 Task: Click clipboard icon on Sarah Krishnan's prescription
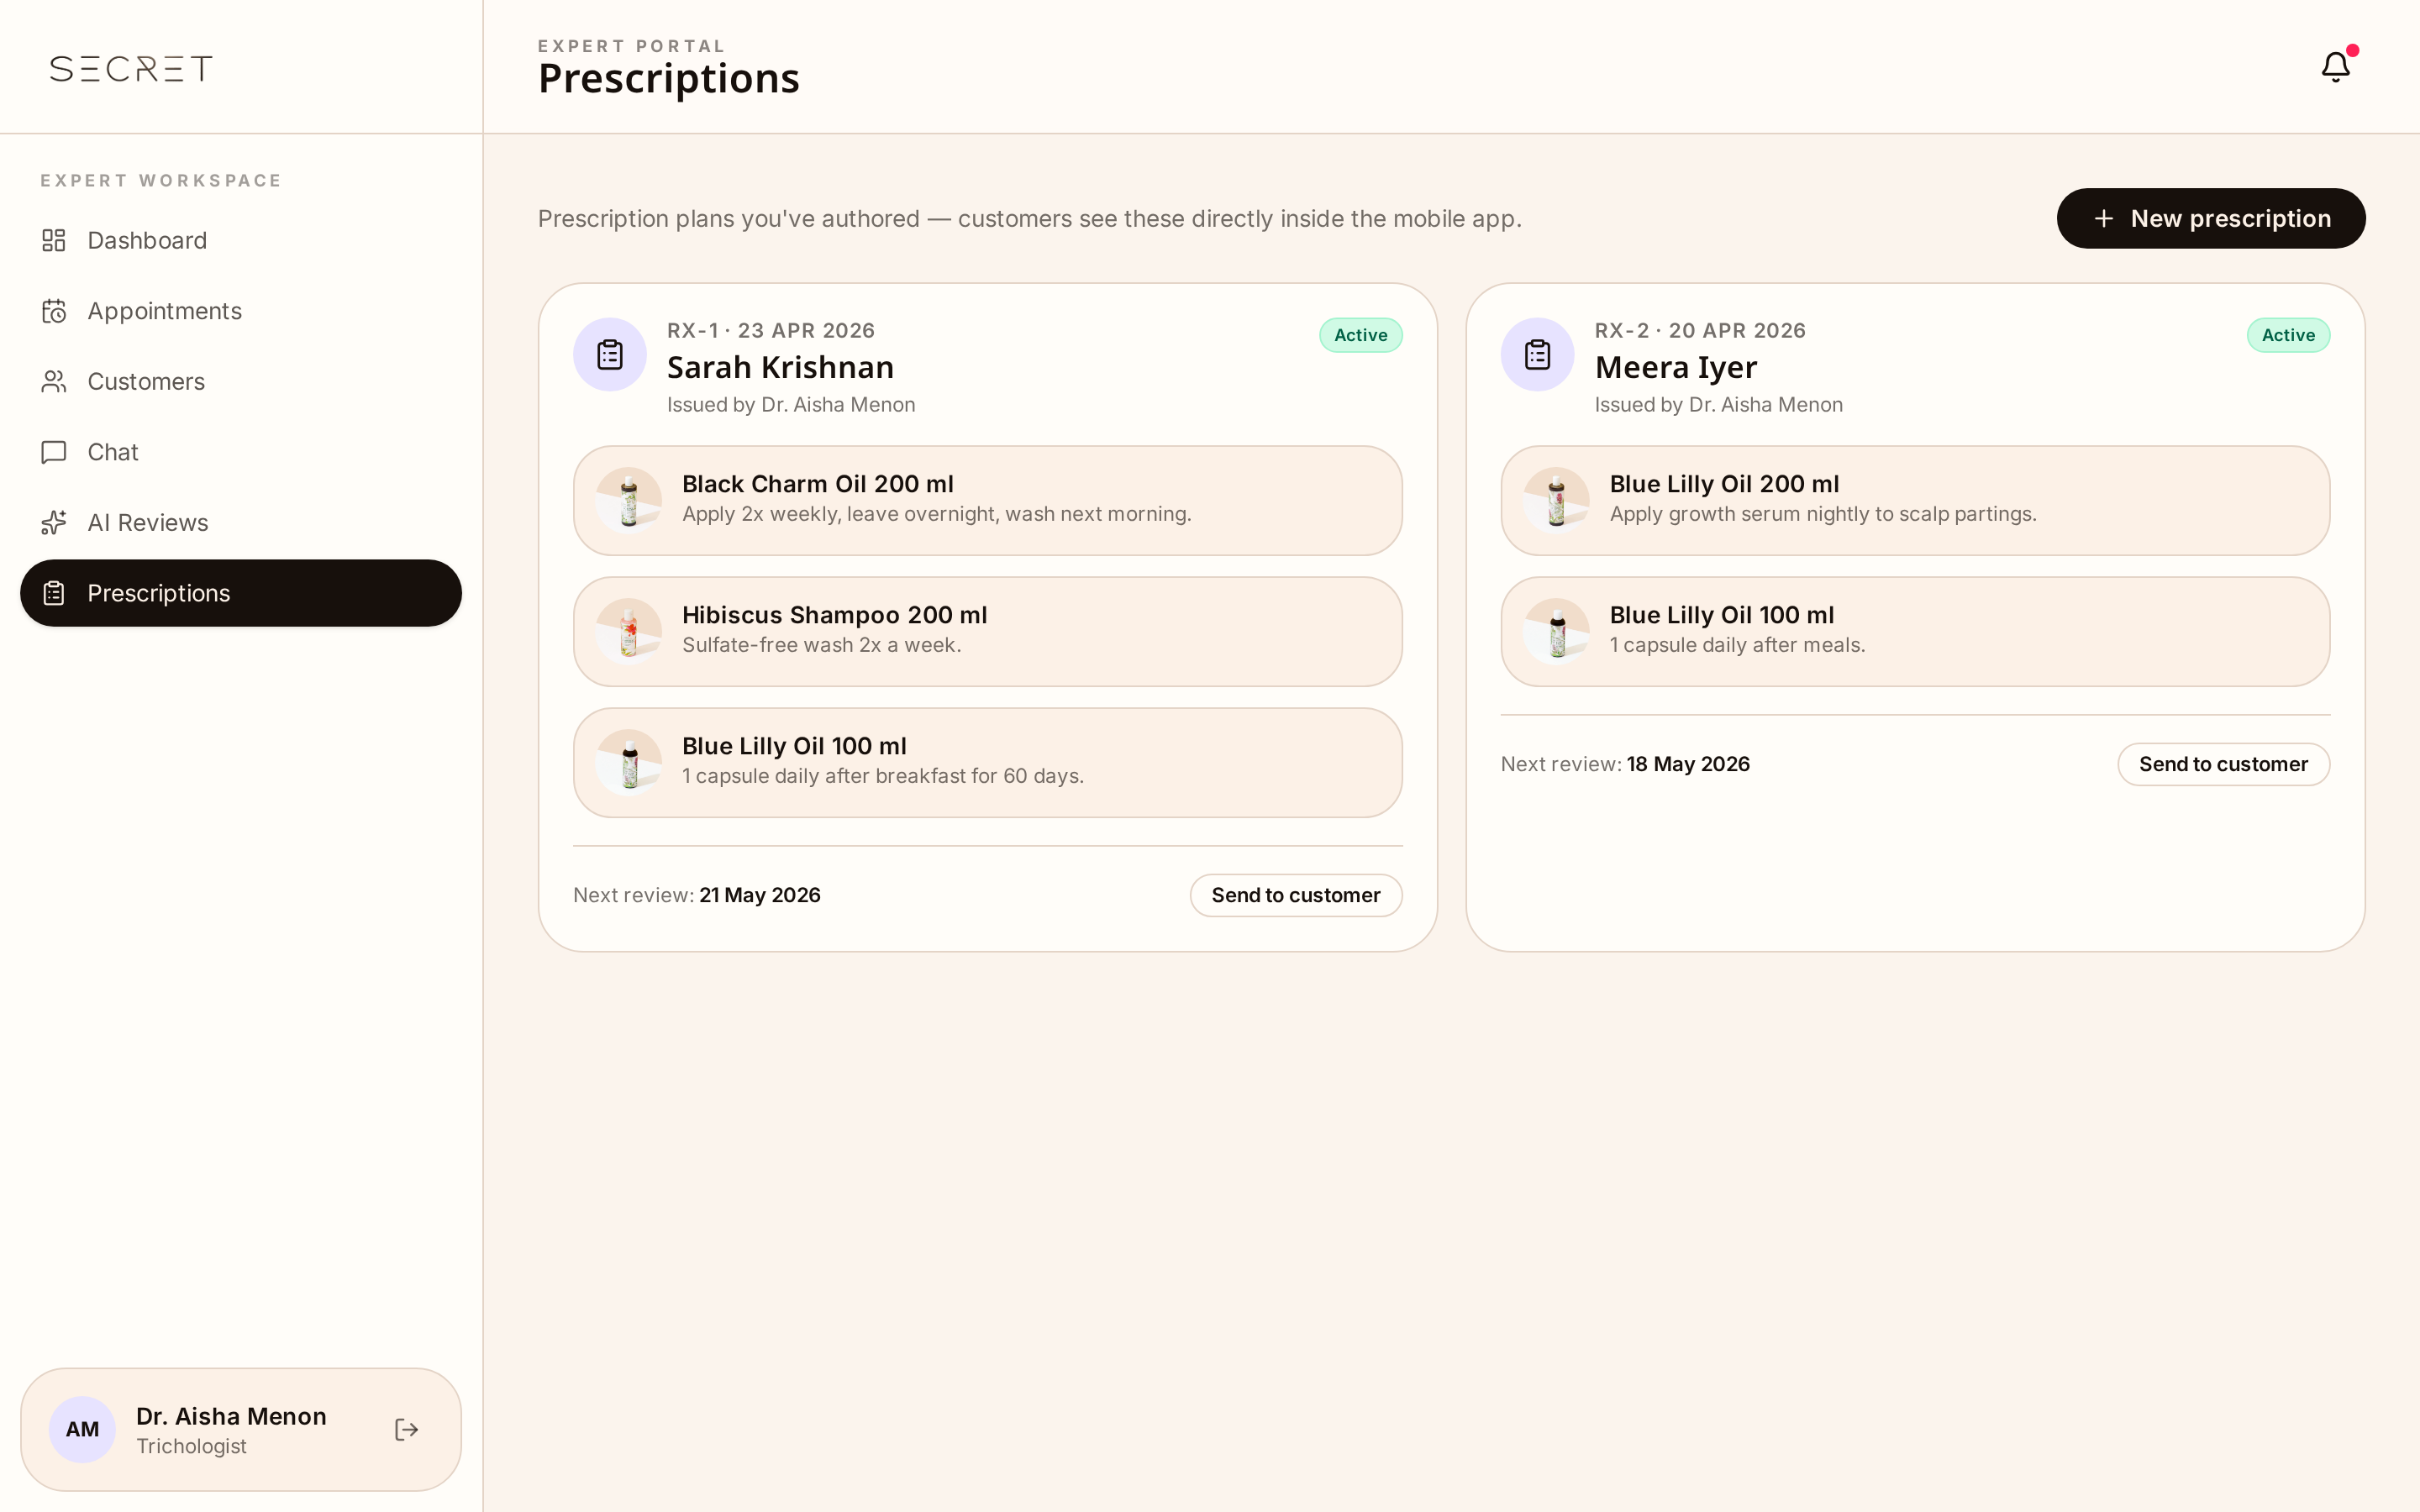(x=610, y=354)
